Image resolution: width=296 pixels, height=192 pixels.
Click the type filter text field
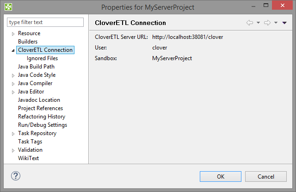tap(45, 22)
